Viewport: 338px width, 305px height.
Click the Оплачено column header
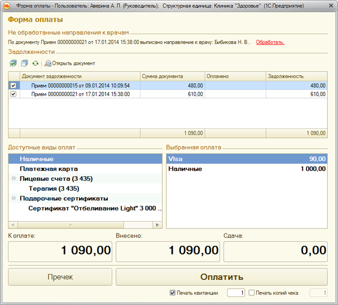[235, 77]
